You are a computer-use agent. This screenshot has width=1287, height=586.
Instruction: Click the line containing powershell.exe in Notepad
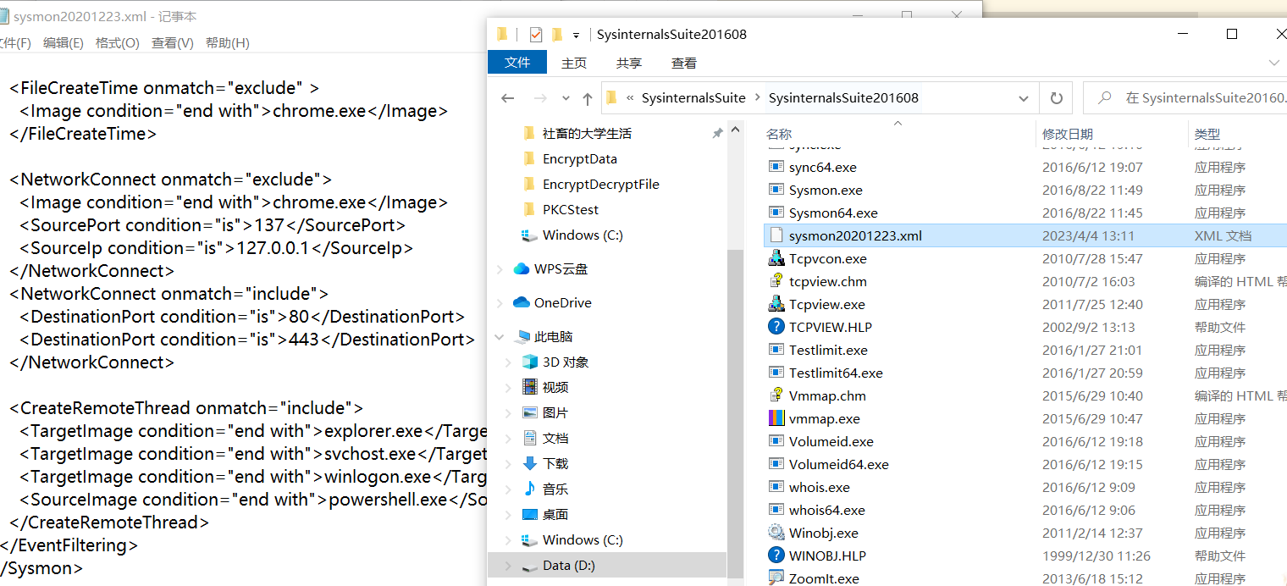tap(252, 500)
